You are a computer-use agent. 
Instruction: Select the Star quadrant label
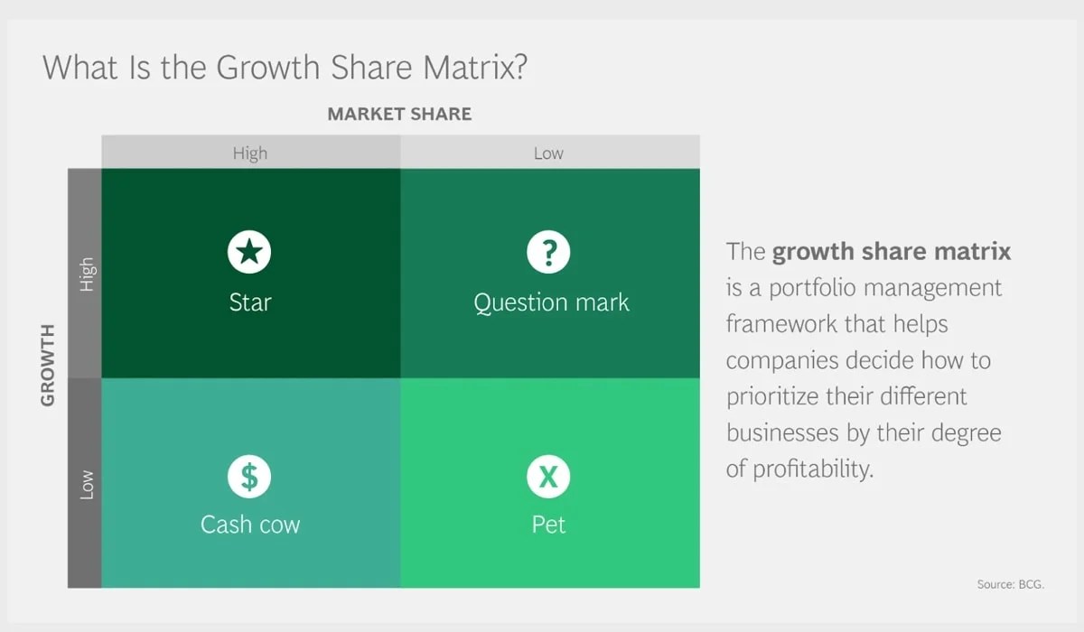pyautogui.click(x=249, y=302)
